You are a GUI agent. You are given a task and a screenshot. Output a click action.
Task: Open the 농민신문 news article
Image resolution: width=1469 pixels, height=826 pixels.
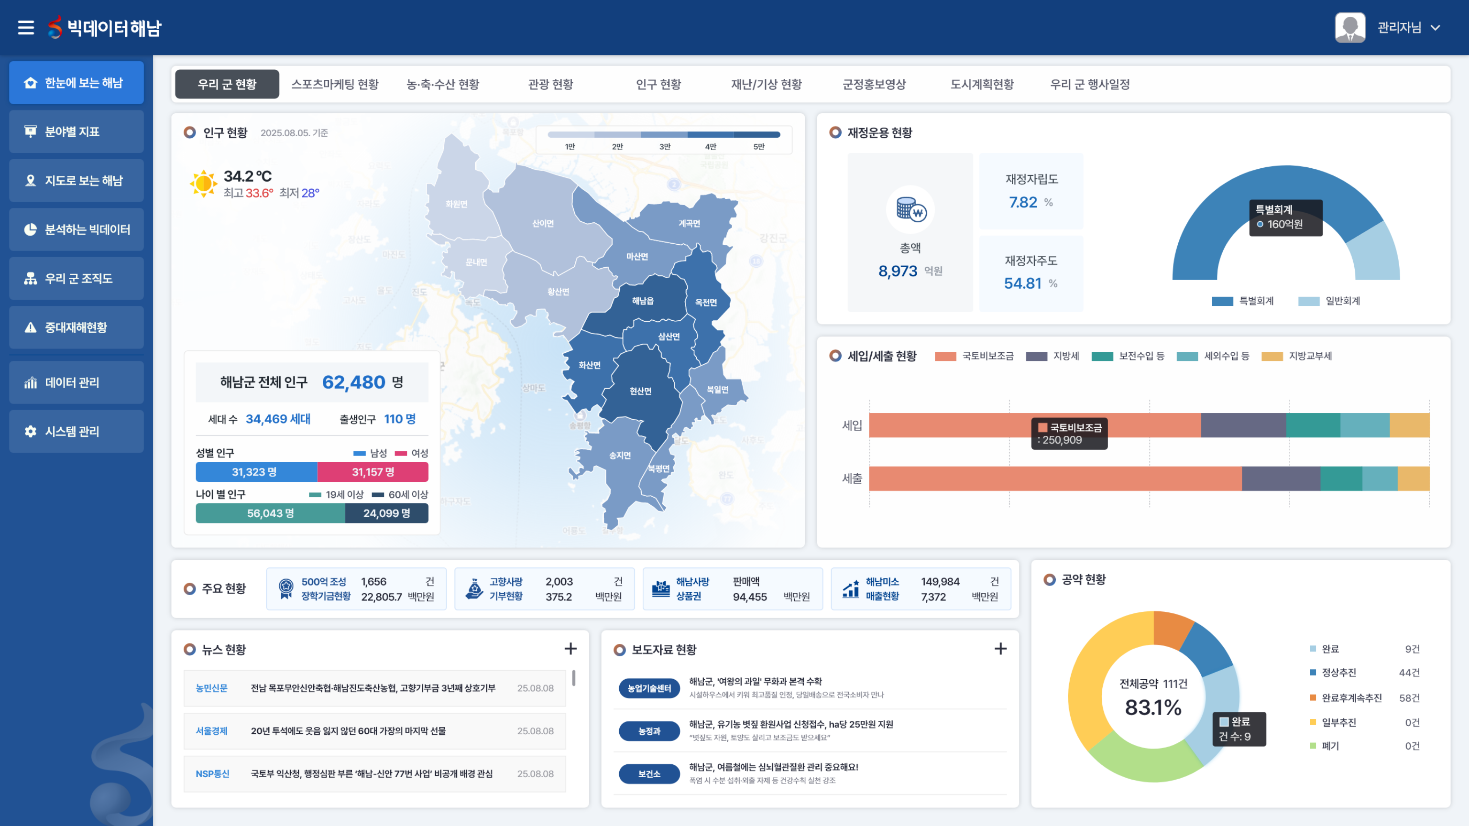[x=373, y=688]
